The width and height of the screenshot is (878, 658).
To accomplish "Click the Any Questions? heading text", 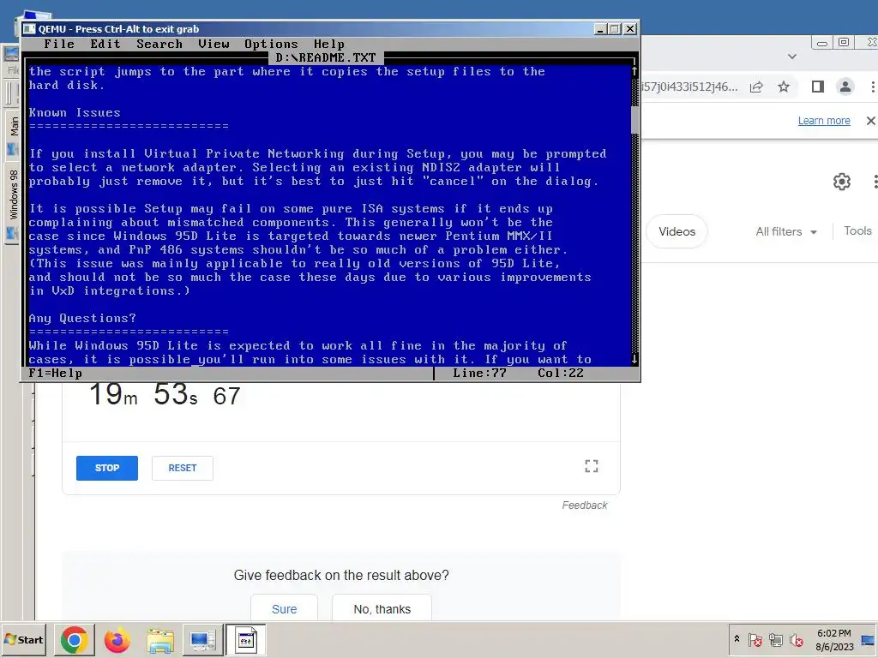I will pyautogui.click(x=82, y=319).
